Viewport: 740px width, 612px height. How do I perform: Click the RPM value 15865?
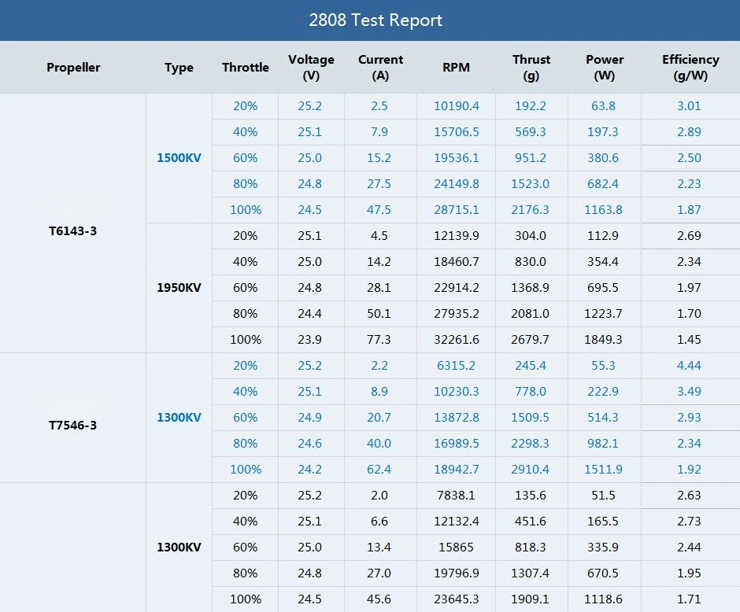(456, 547)
